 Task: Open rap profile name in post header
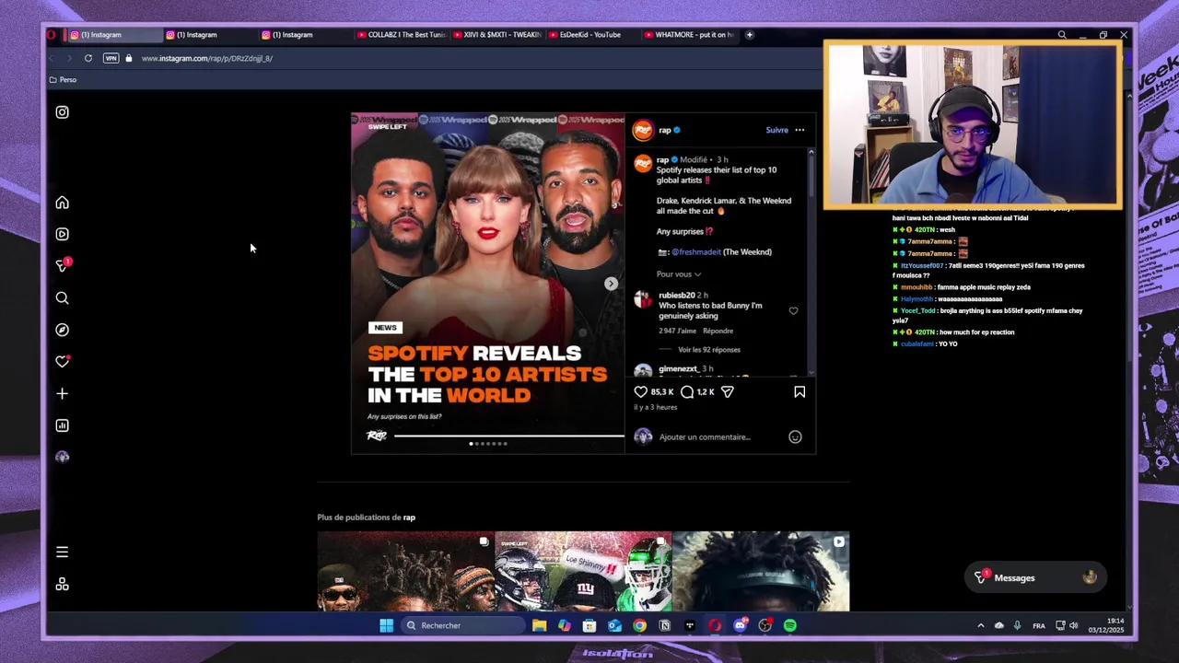(664, 130)
